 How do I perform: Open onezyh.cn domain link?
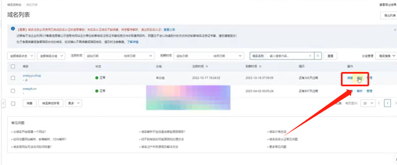30,89
